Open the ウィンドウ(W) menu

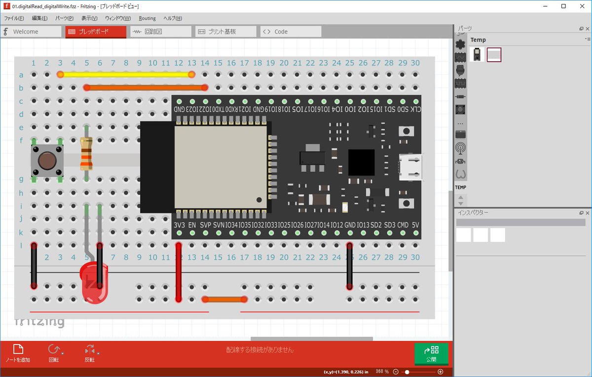118,18
